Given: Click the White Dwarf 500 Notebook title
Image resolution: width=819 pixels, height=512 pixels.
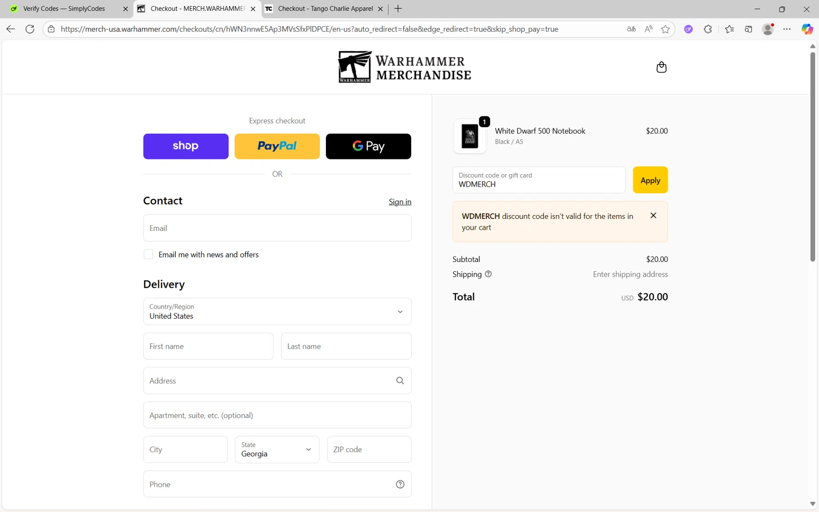Looking at the screenshot, I should tap(540, 131).
